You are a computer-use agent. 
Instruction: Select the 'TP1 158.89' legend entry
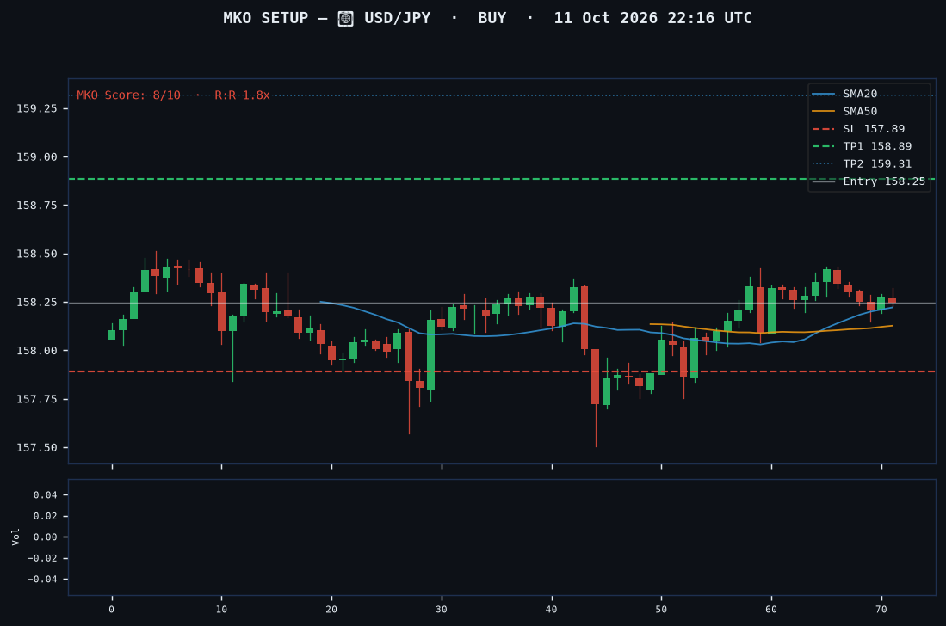tap(877, 146)
